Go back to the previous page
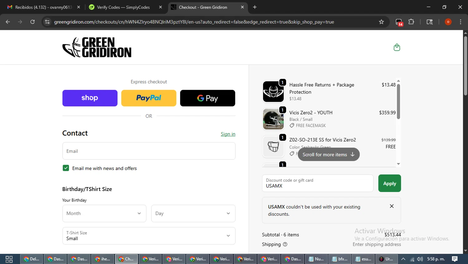This screenshot has width=468, height=264. click(x=8, y=22)
